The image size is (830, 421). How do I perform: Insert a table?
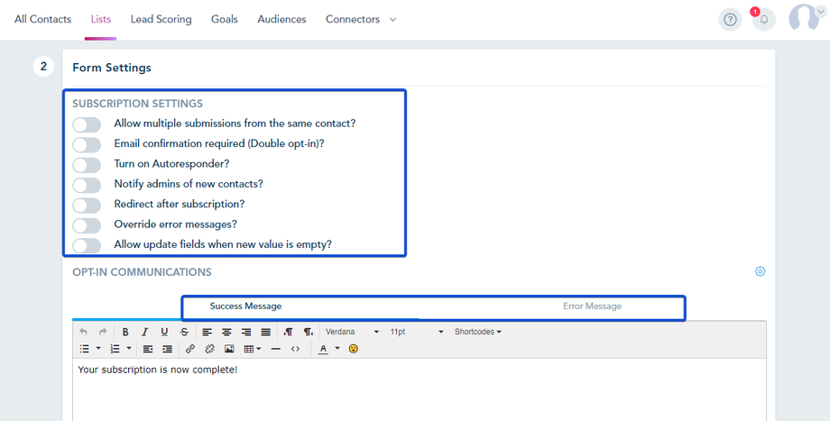(249, 349)
